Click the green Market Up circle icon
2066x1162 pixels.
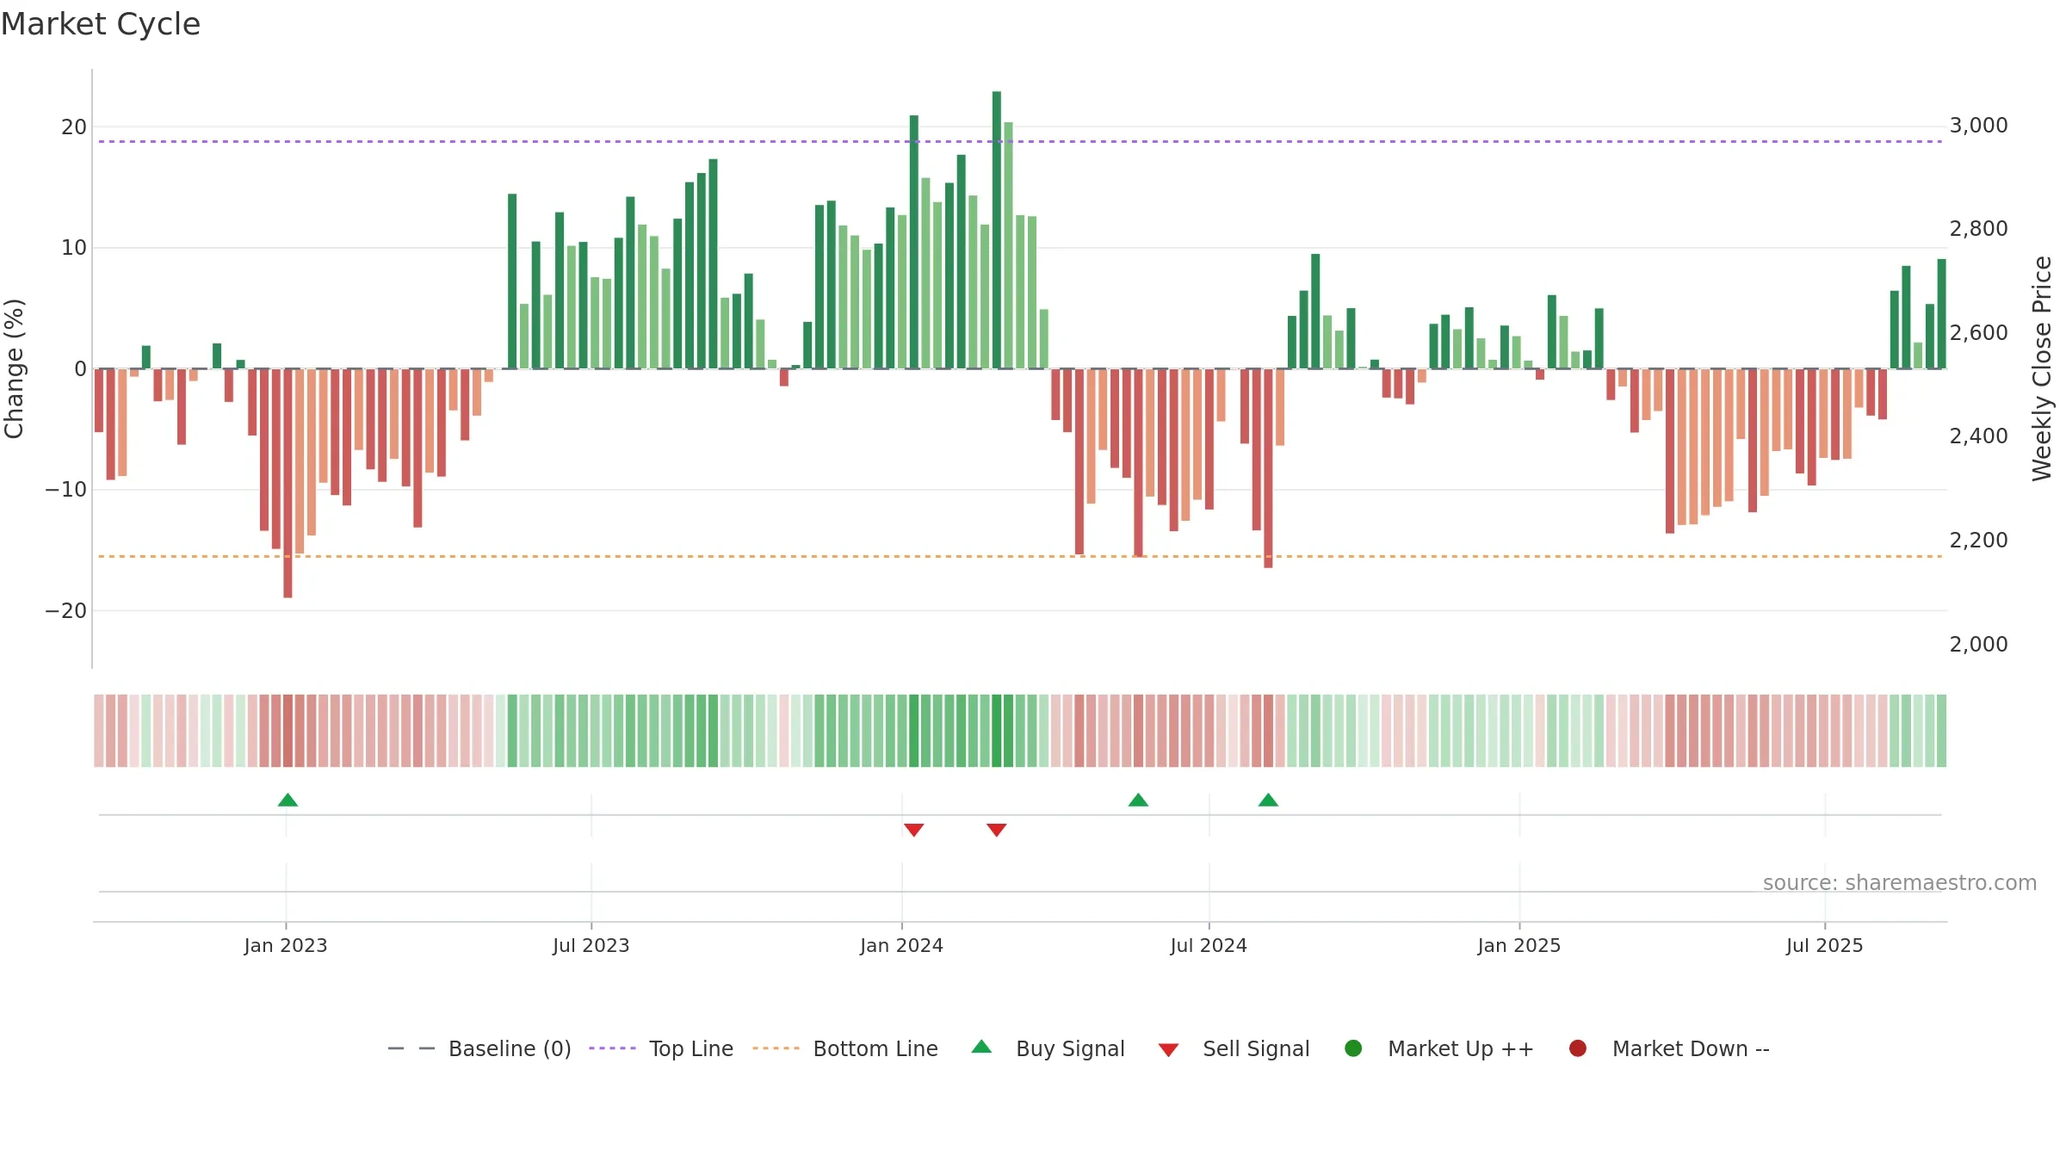coord(1353,1048)
